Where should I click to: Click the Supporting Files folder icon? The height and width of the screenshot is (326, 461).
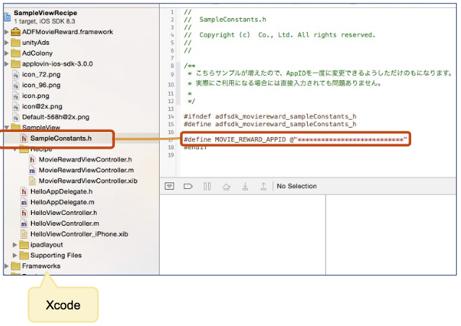(24, 255)
